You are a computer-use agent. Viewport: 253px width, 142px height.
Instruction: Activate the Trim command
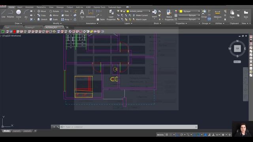(65, 11)
